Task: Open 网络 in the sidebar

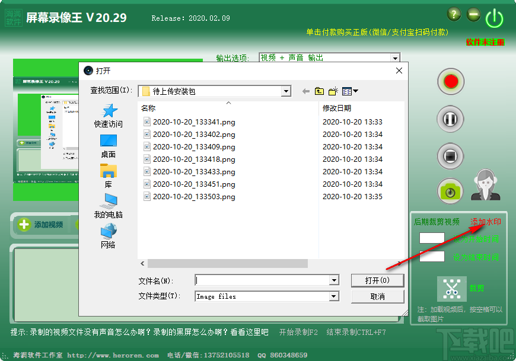Action: click(x=109, y=236)
